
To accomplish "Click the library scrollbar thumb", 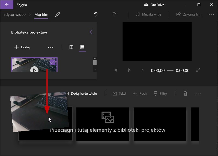I will point(95,62).
